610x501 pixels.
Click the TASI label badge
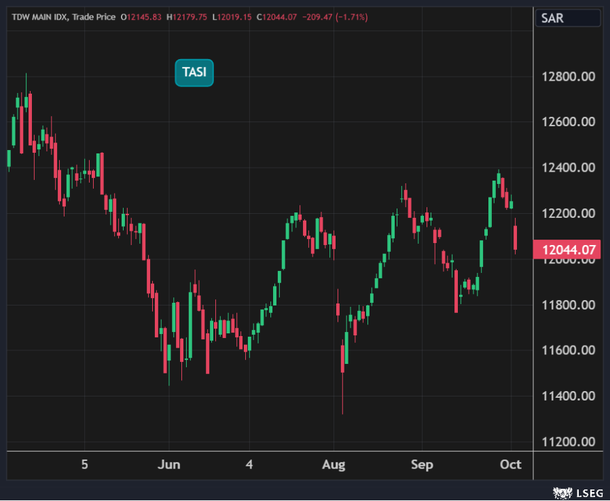pyautogui.click(x=194, y=73)
